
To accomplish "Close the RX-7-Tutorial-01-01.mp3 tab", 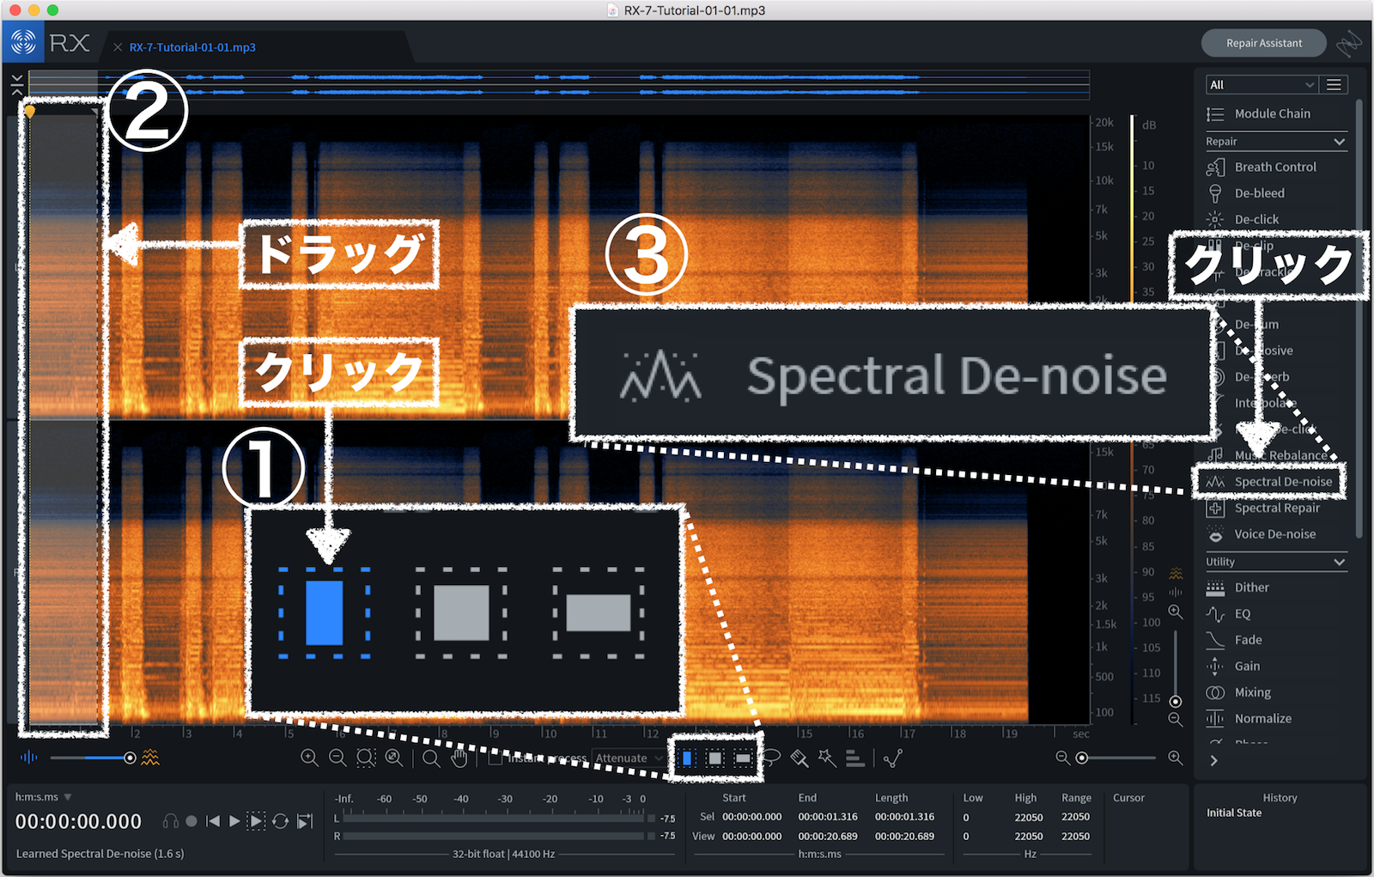I will (x=118, y=47).
